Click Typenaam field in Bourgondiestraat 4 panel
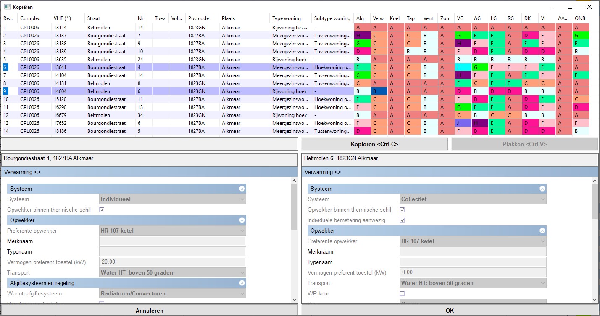The image size is (600, 316). (x=173, y=251)
